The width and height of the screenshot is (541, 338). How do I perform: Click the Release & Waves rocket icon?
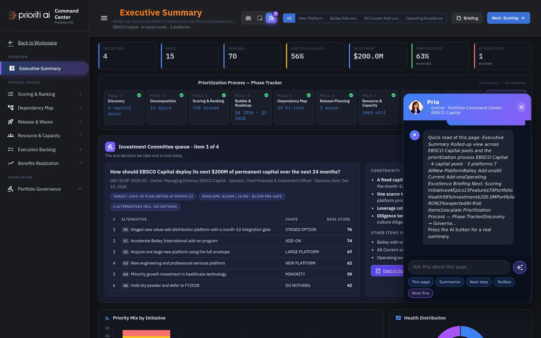[x=11, y=122]
